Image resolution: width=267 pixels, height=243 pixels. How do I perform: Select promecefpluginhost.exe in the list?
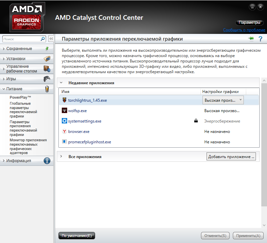[90, 142]
